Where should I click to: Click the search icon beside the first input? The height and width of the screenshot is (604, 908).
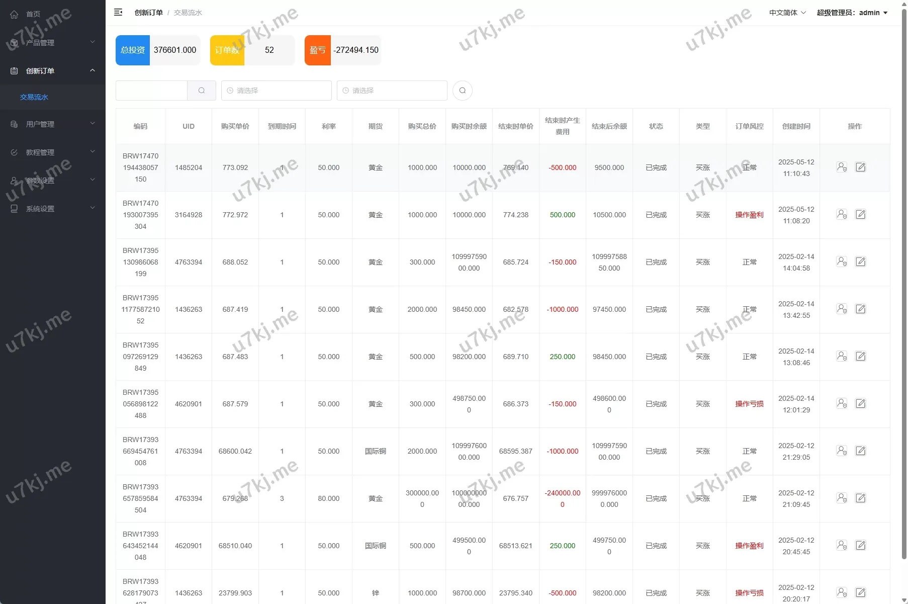202,91
